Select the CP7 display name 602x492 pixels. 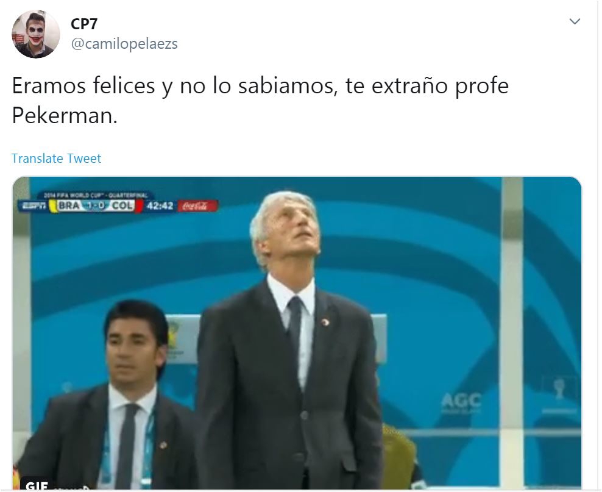84,24
